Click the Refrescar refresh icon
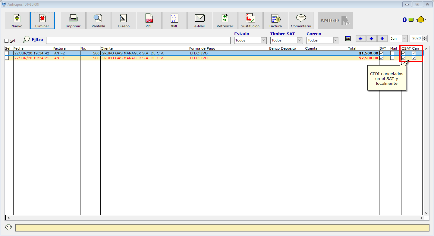434x236 pixels. pyautogui.click(x=225, y=18)
